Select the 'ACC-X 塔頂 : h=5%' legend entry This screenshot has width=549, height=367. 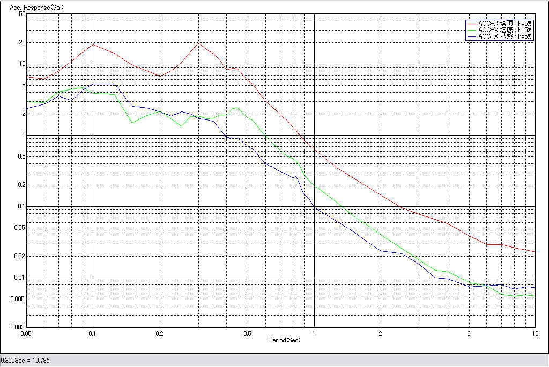coord(505,24)
